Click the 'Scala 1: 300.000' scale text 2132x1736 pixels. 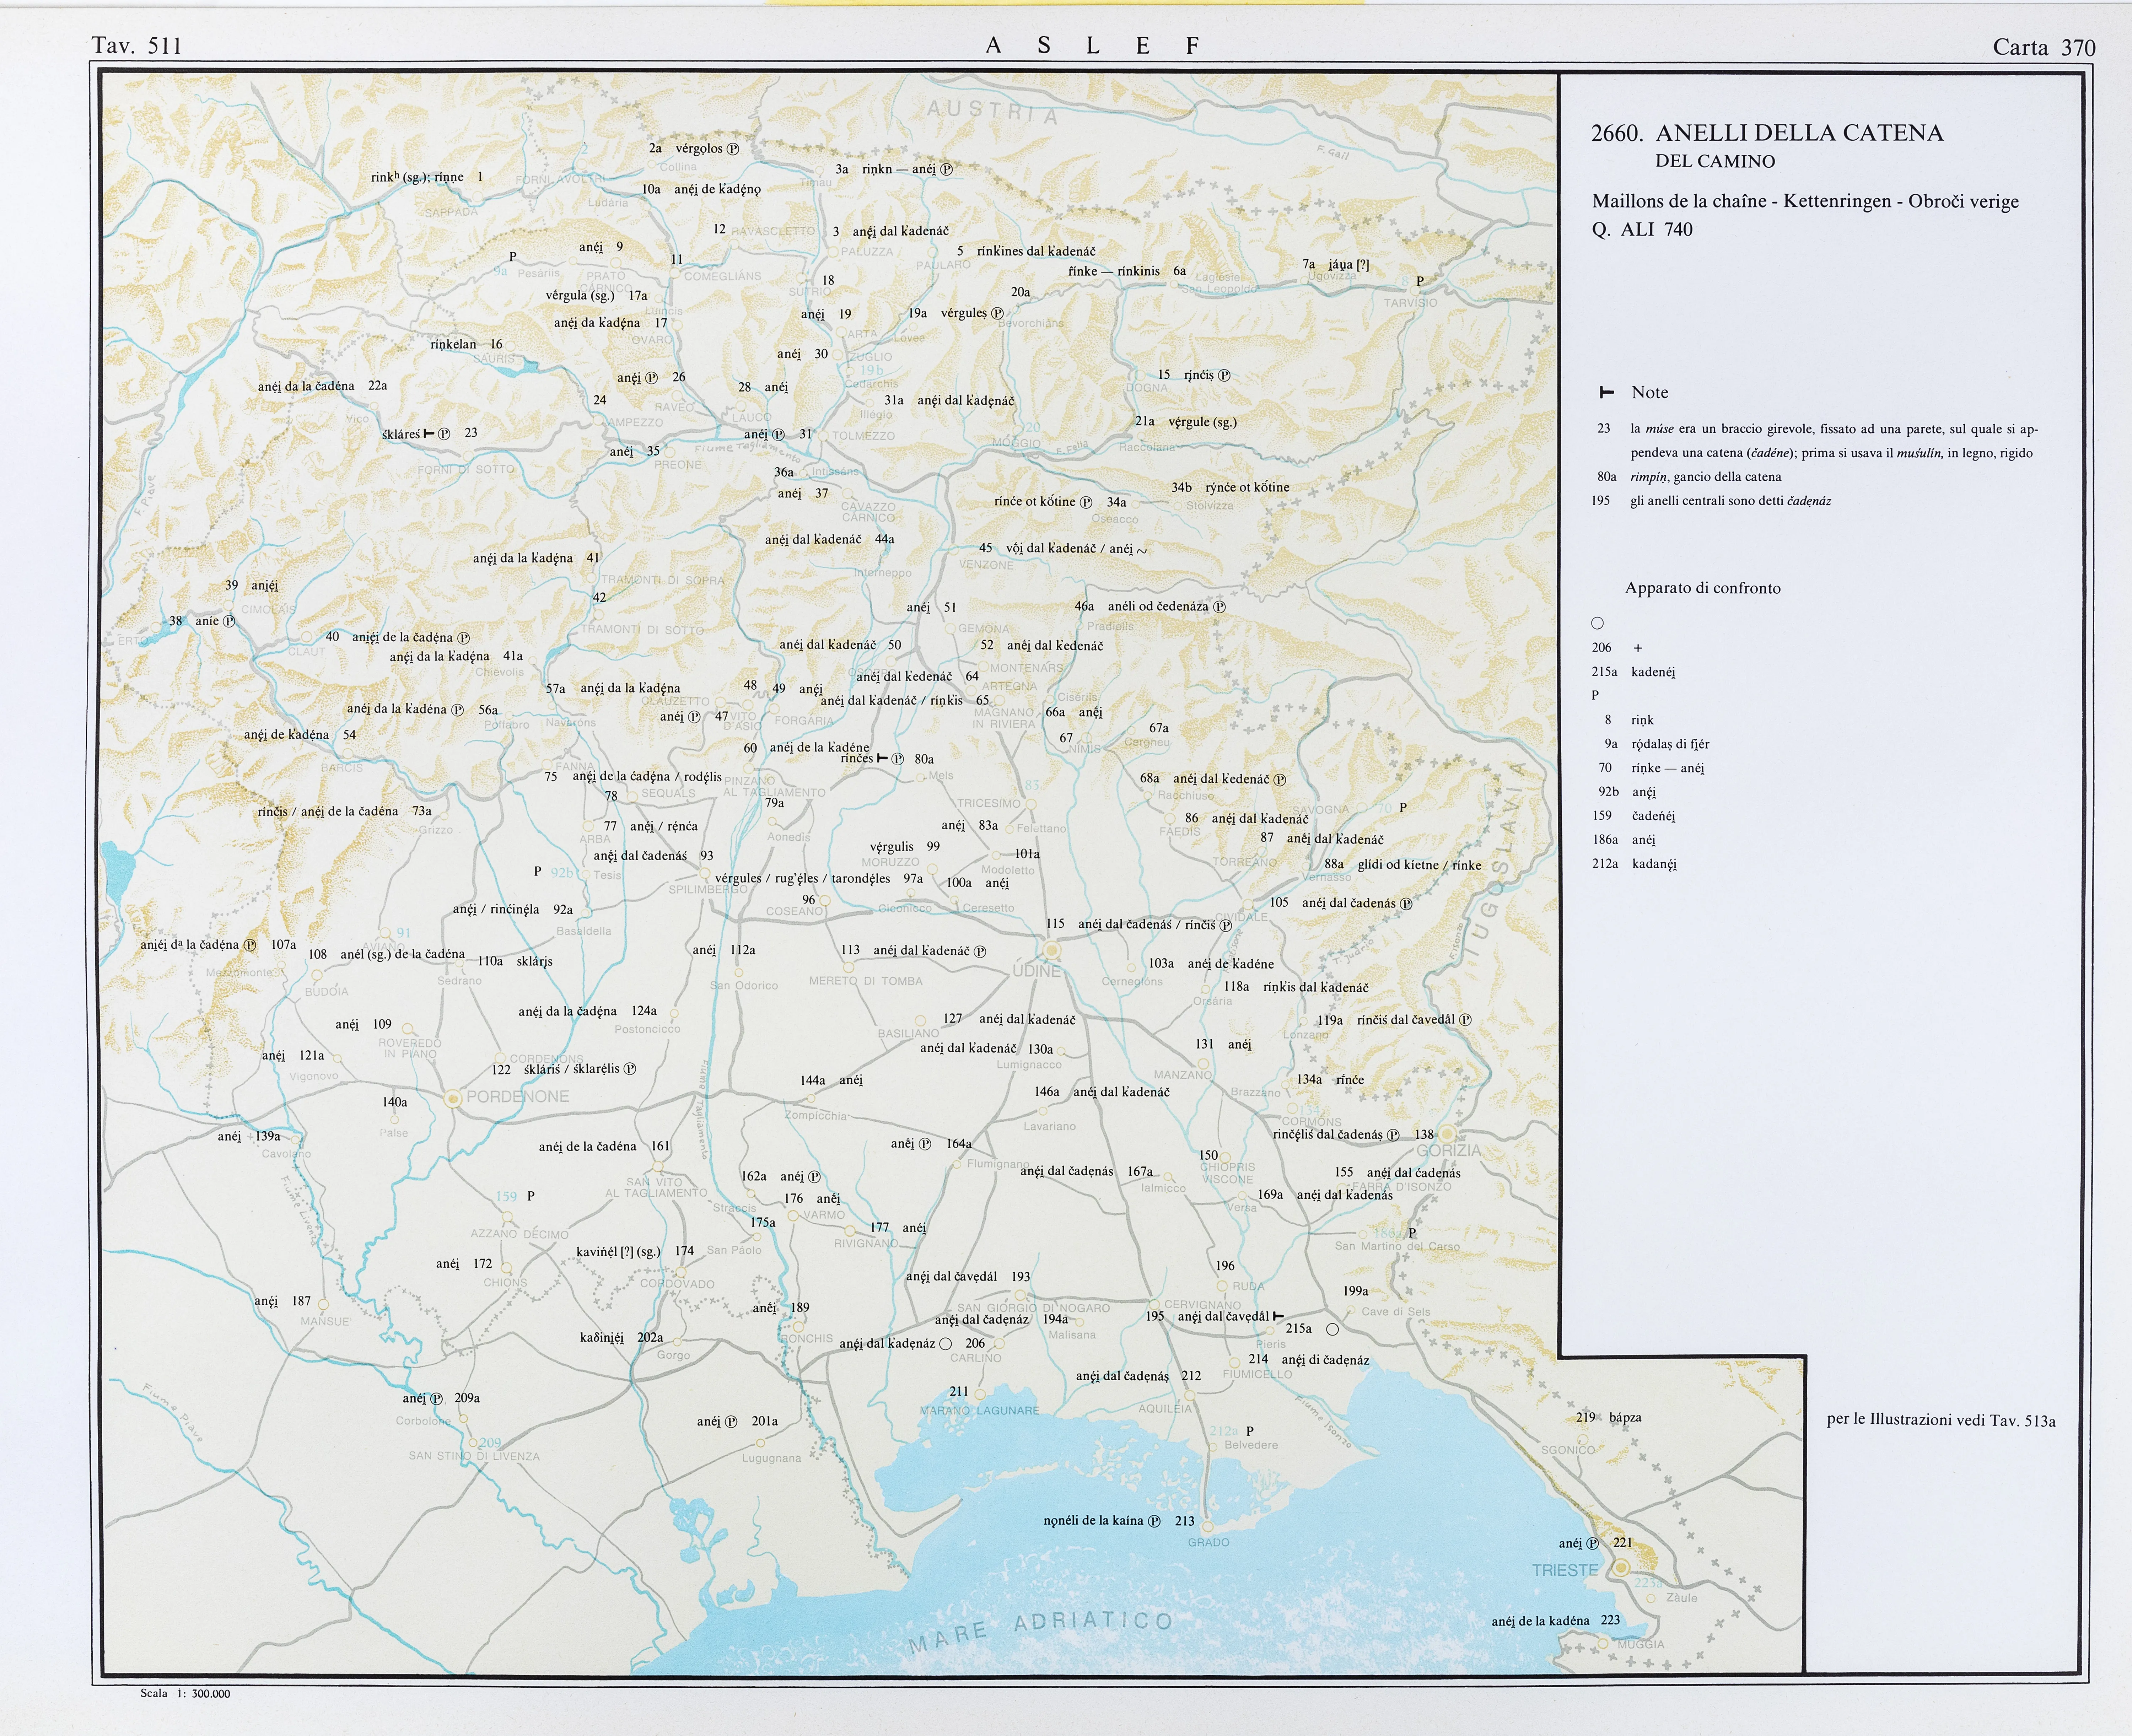tap(185, 1693)
